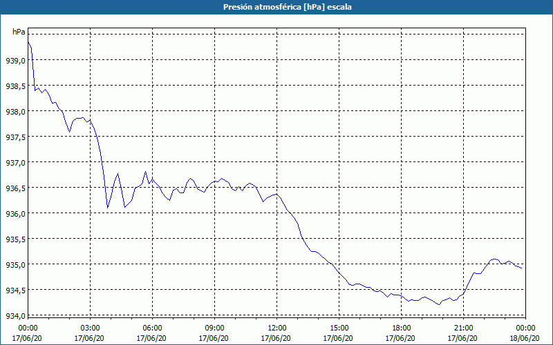Click the chart title 'Presión atmosférica [hPa] escala'
The height and width of the screenshot is (345, 553).
coord(287,7)
